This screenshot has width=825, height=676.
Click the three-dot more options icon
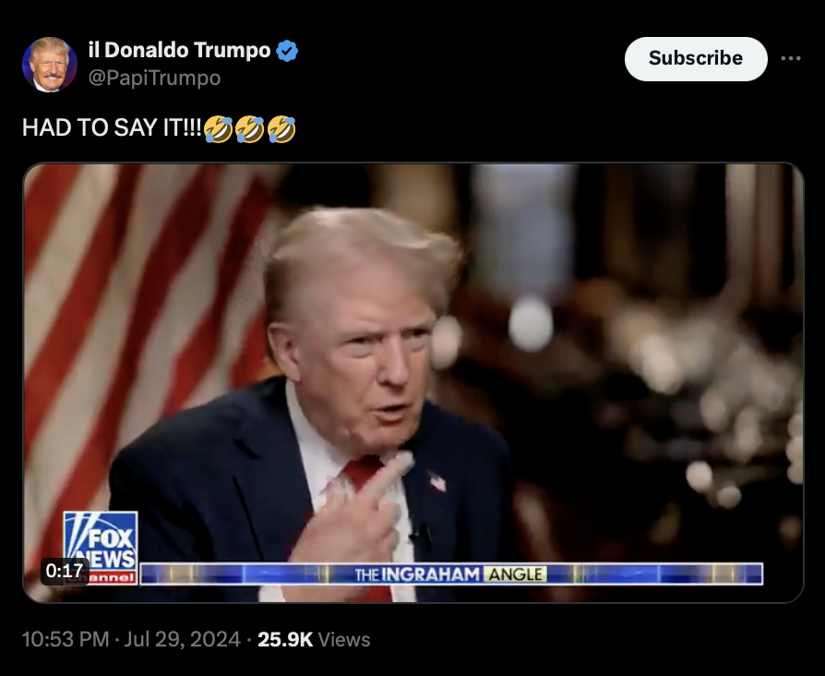pos(790,58)
